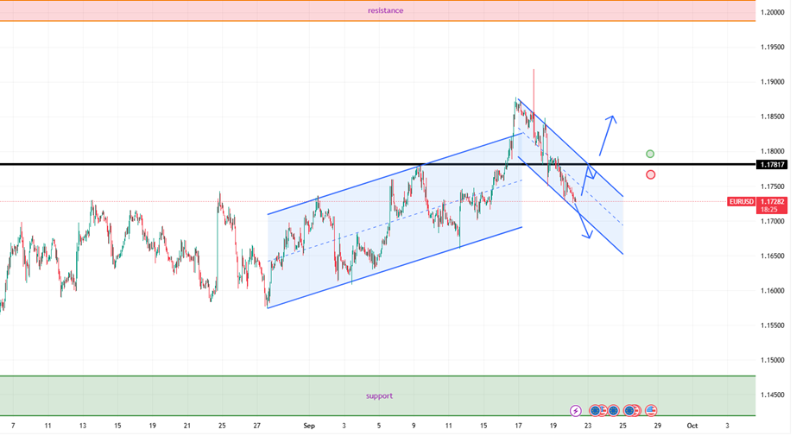
Task: Click the '27' date label on time axis
Action: 257,426
